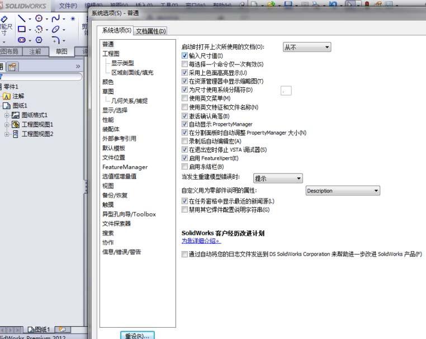Enable 每选择一个命令仅一次有效 checkbox
The height and width of the screenshot is (339, 426).
click(x=184, y=64)
